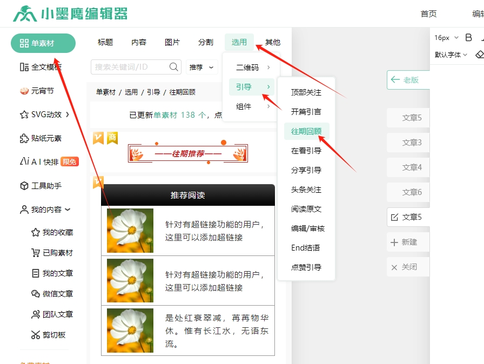Viewport: 484px width, 364px height.
Task: Click the 新建 button
Action: (408, 242)
